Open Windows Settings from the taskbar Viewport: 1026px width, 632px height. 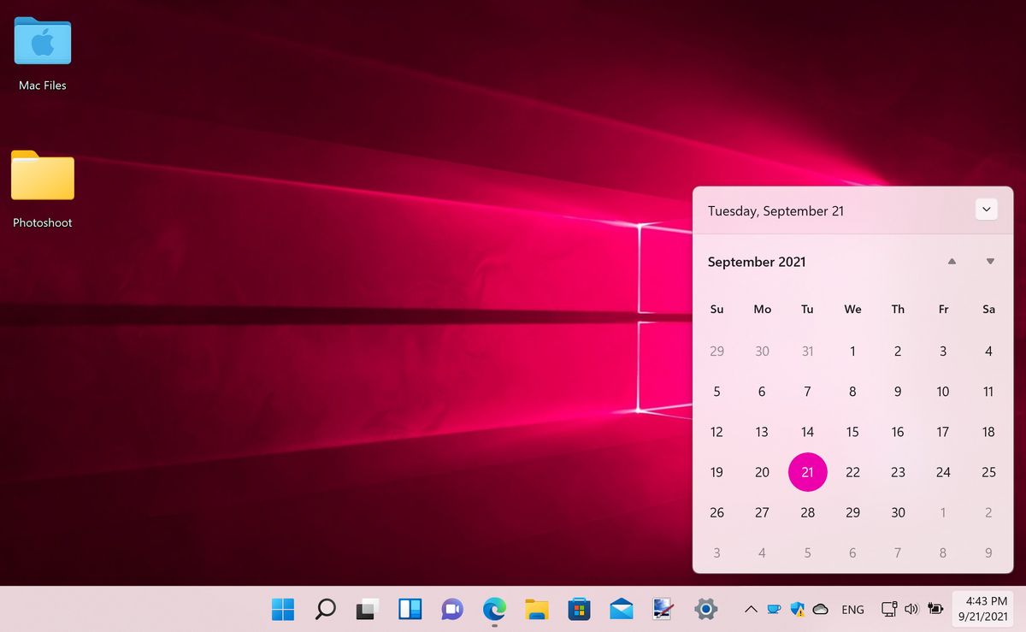point(705,609)
